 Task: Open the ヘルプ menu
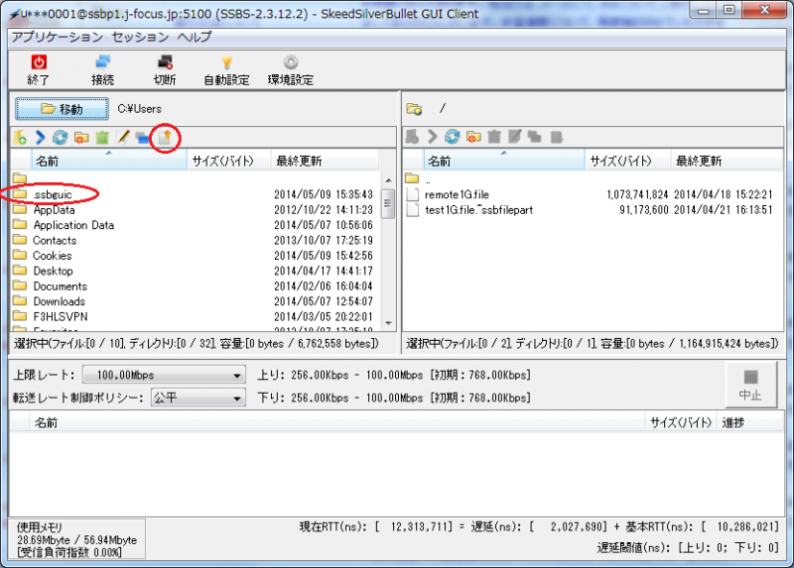click(195, 37)
